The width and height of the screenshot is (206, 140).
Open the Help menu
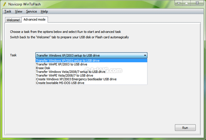click(x=44, y=11)
